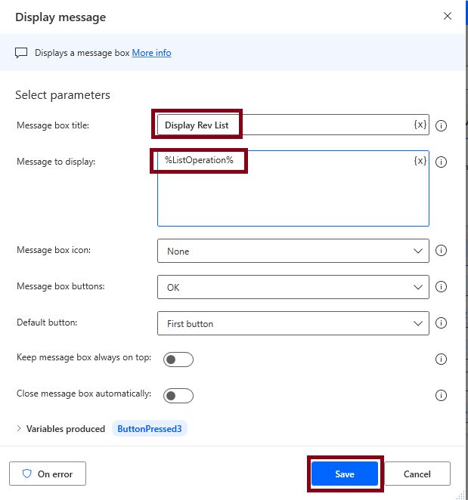Click the info icon beside Message to display
The width and height of the screenshot is (468, 500).
(x=442, y=162)
